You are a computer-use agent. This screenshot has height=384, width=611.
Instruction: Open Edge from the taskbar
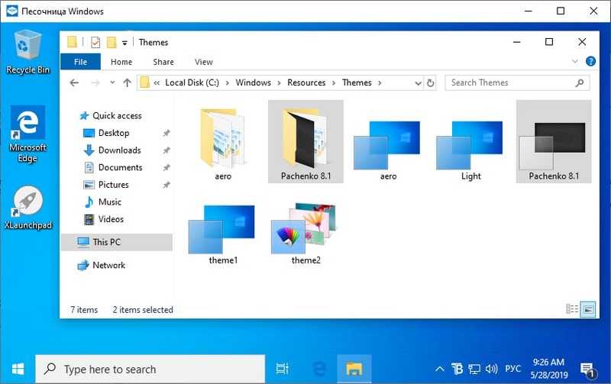(x=319, y=369)
